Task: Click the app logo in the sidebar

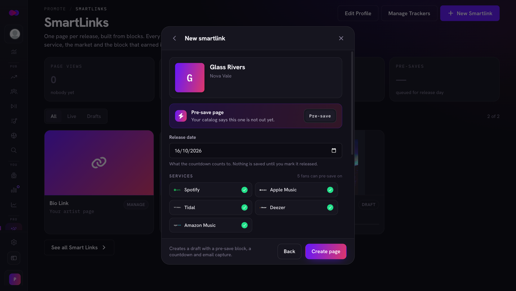Action: tap(14, 13)
